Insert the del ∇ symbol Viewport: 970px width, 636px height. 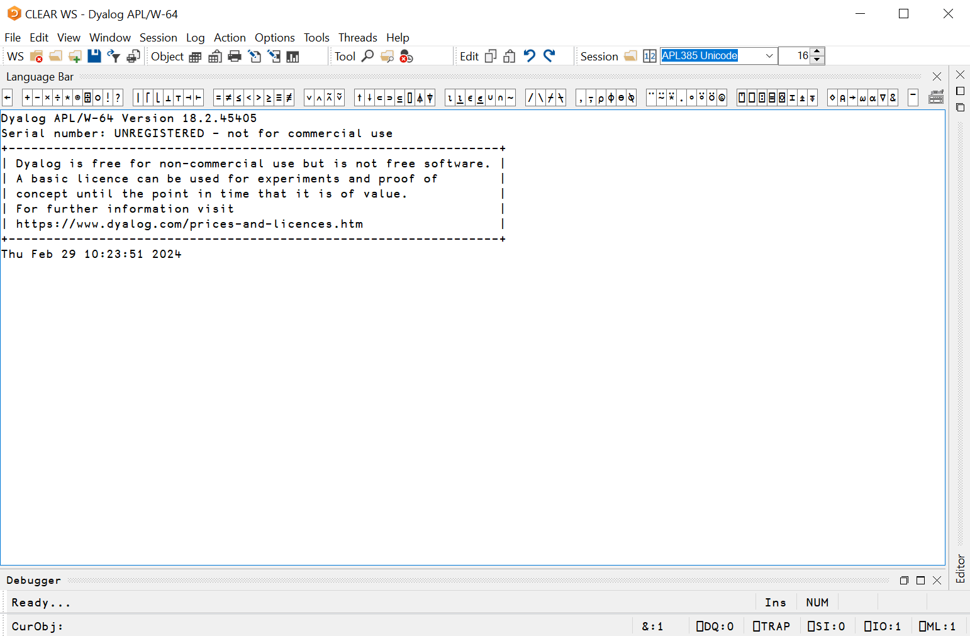coord(883,98)
